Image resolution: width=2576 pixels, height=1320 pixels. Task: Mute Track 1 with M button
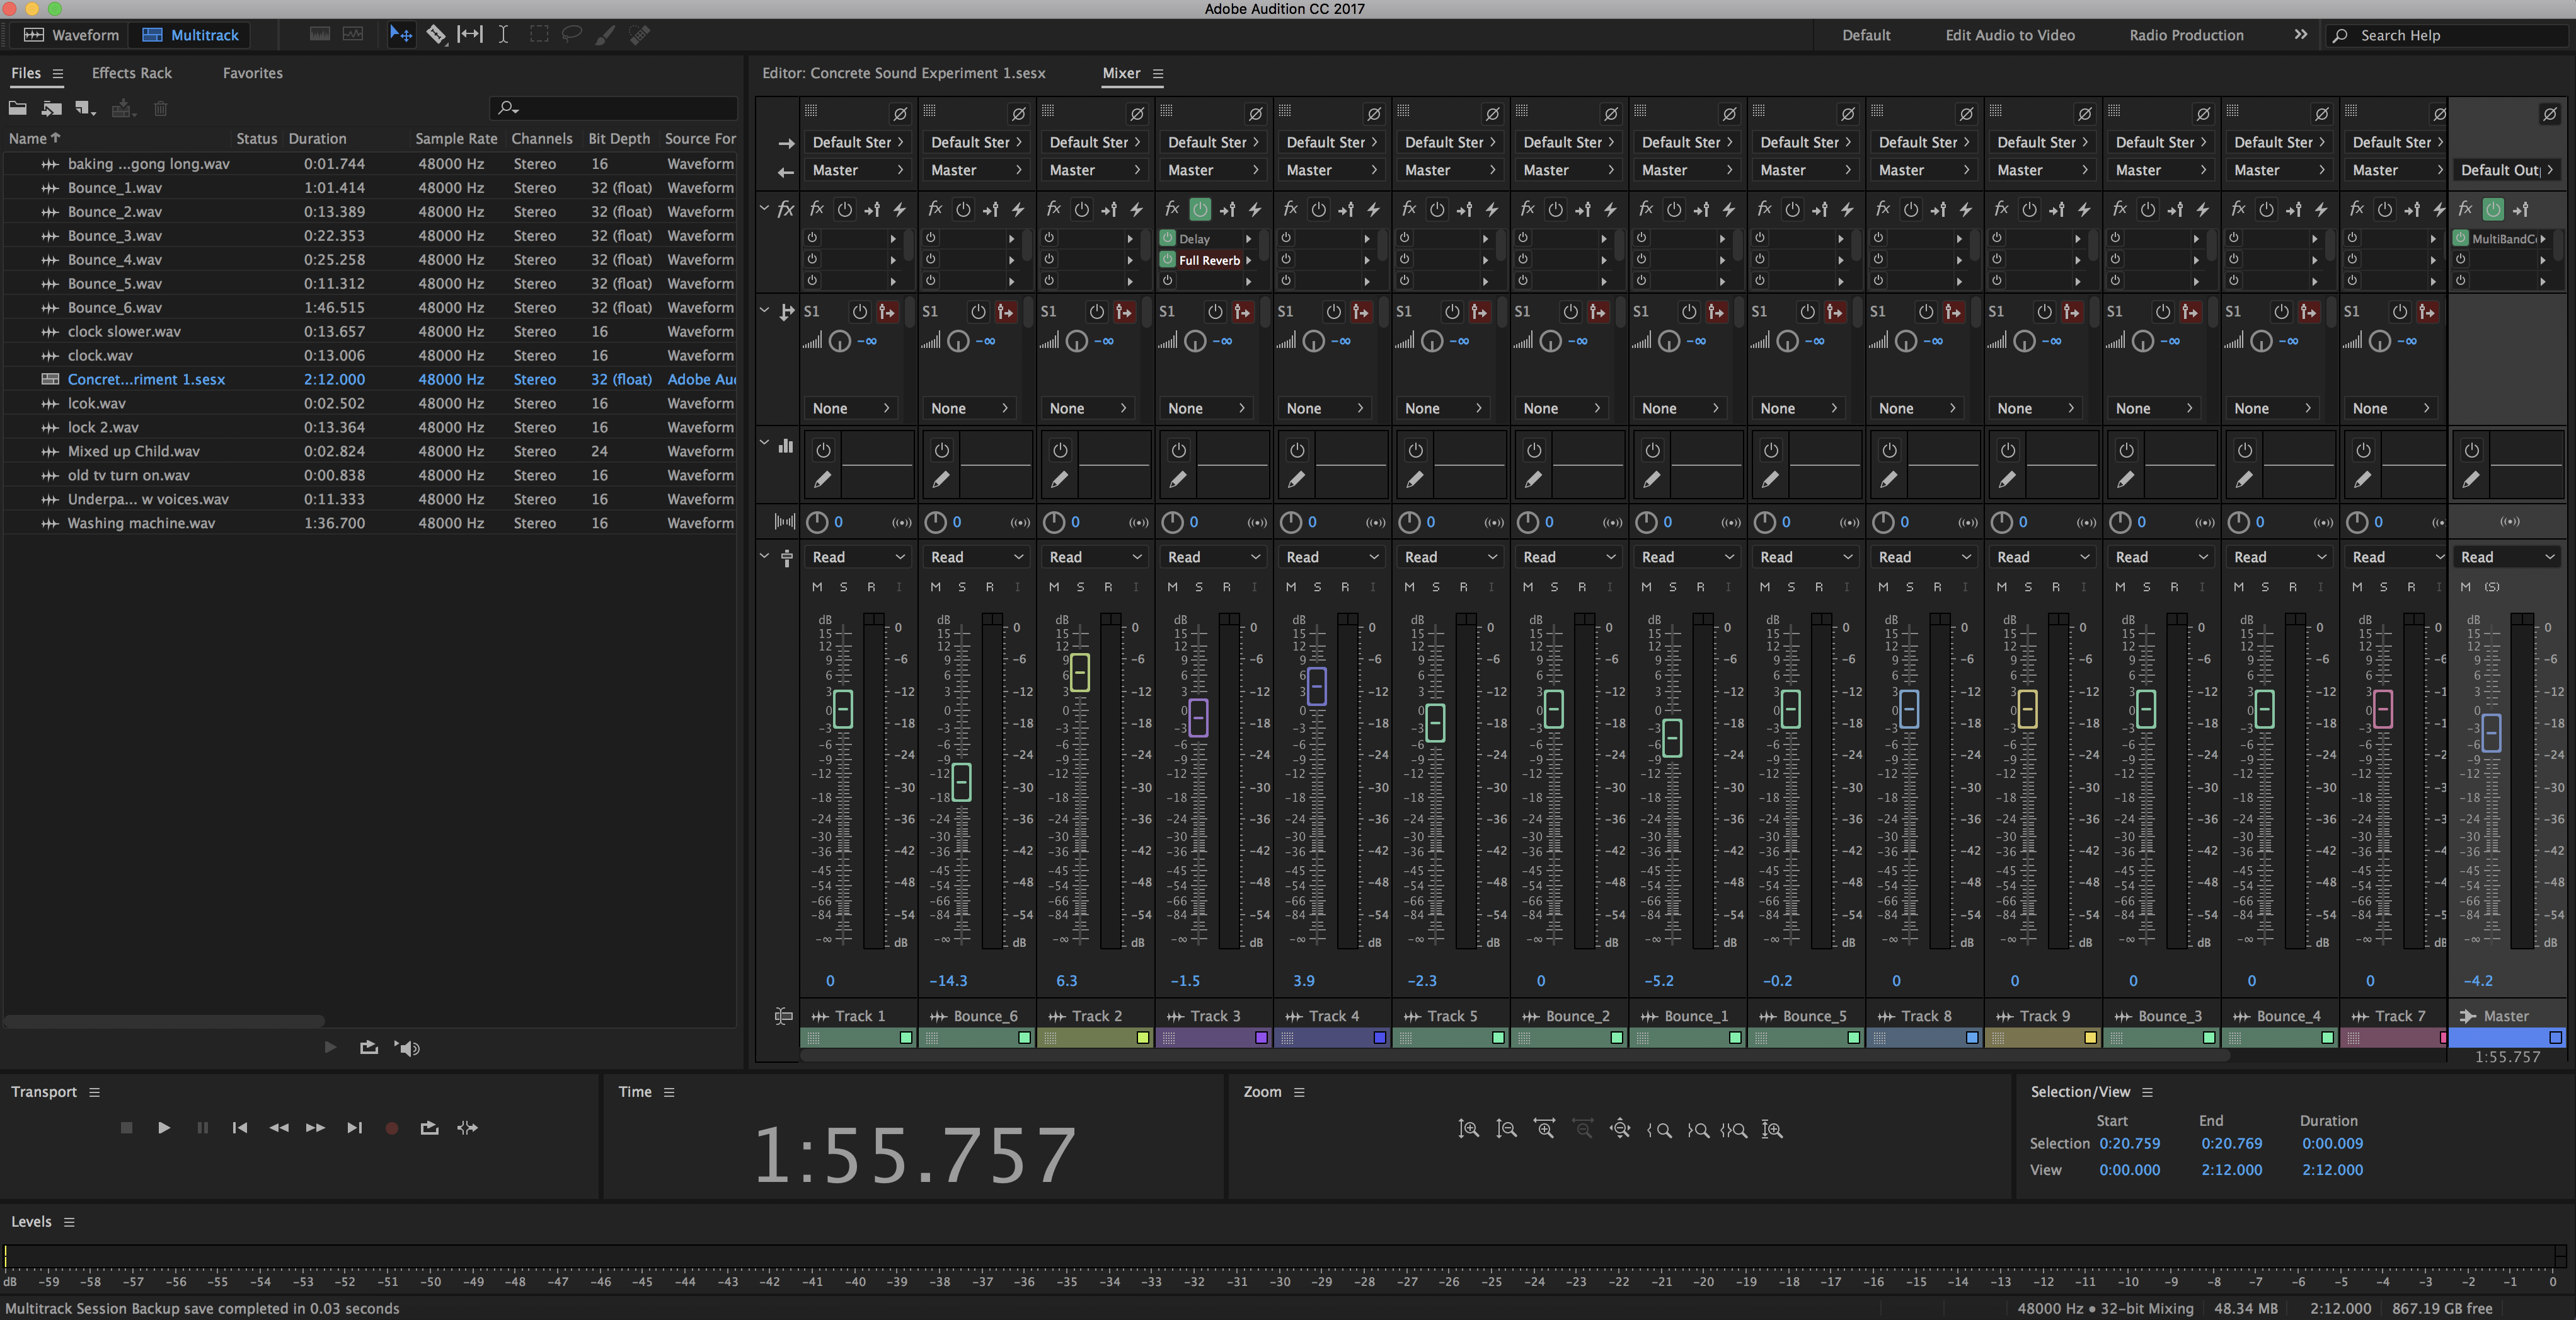coord(817,587)
